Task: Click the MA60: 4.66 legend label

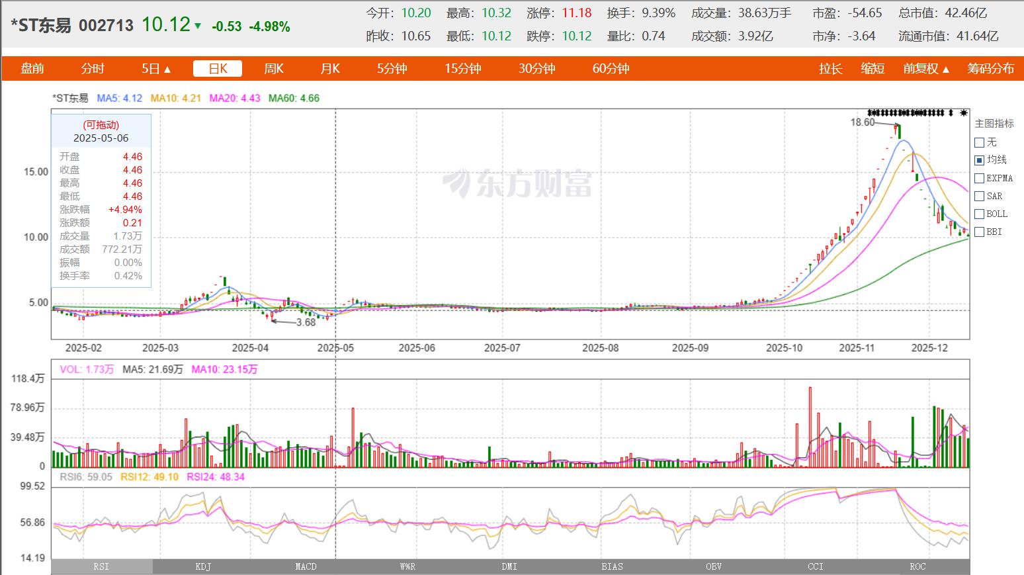Action: tap(294, 98)
